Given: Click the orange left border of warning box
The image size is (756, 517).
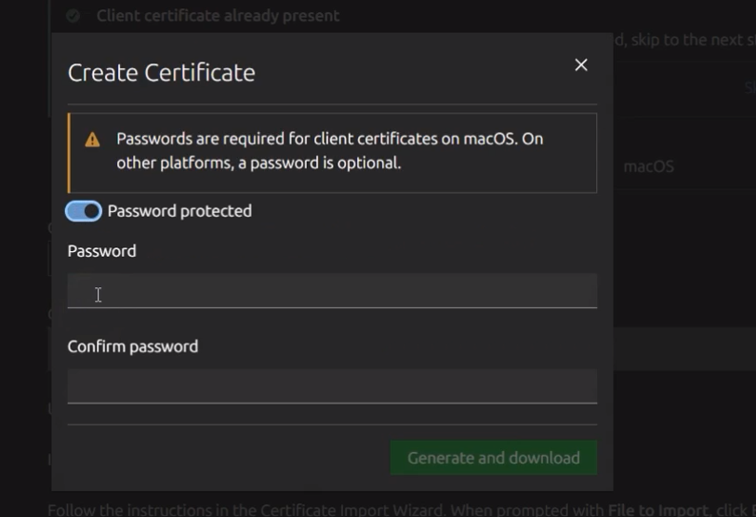Looking at the screenshot, I should coord(69,152).
